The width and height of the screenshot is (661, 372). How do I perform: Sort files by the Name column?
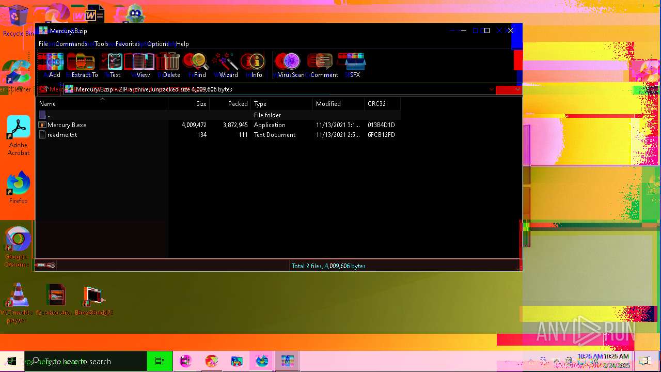[102, 104]
